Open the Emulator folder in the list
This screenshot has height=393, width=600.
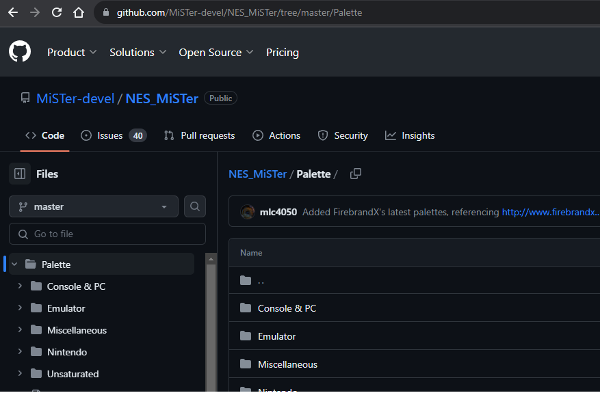(276, 336)
